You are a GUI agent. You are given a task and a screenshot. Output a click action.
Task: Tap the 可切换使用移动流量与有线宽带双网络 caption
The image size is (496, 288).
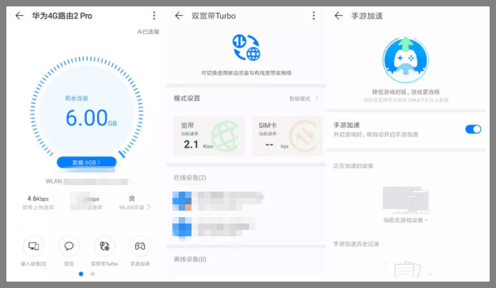(246, 73)
